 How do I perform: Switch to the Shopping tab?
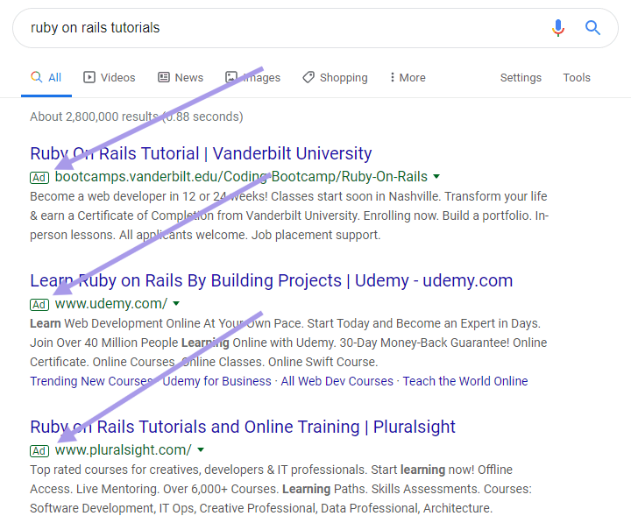click(x=335, y=77)
